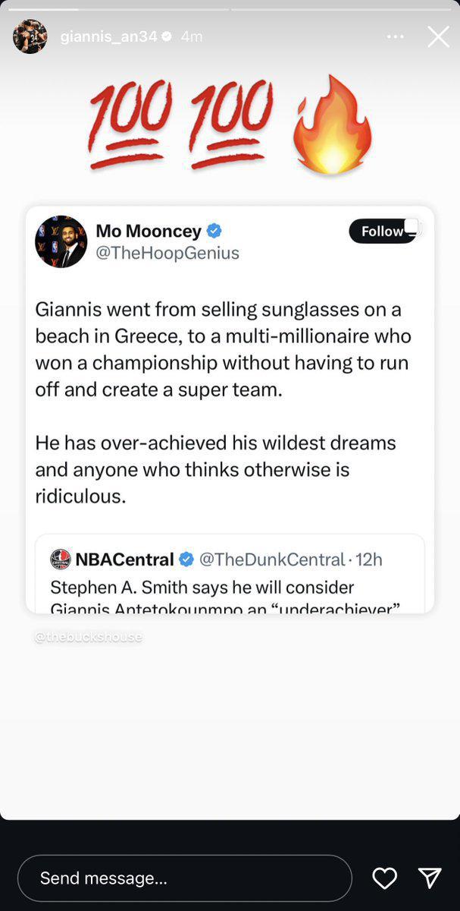Tap the giannis_an34 profile picture
The width and height of the screenshot is (460, 911).
click(30, 36)
